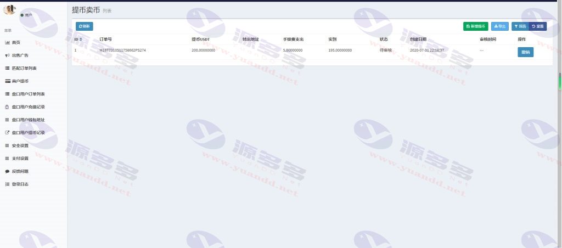This screenshot has height=248, width=562.
Task: Click the 审核时间 column header
Action: tap(488, 39)
